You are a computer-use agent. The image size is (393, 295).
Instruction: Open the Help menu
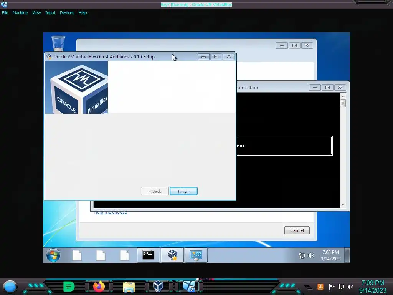point(83,13)
